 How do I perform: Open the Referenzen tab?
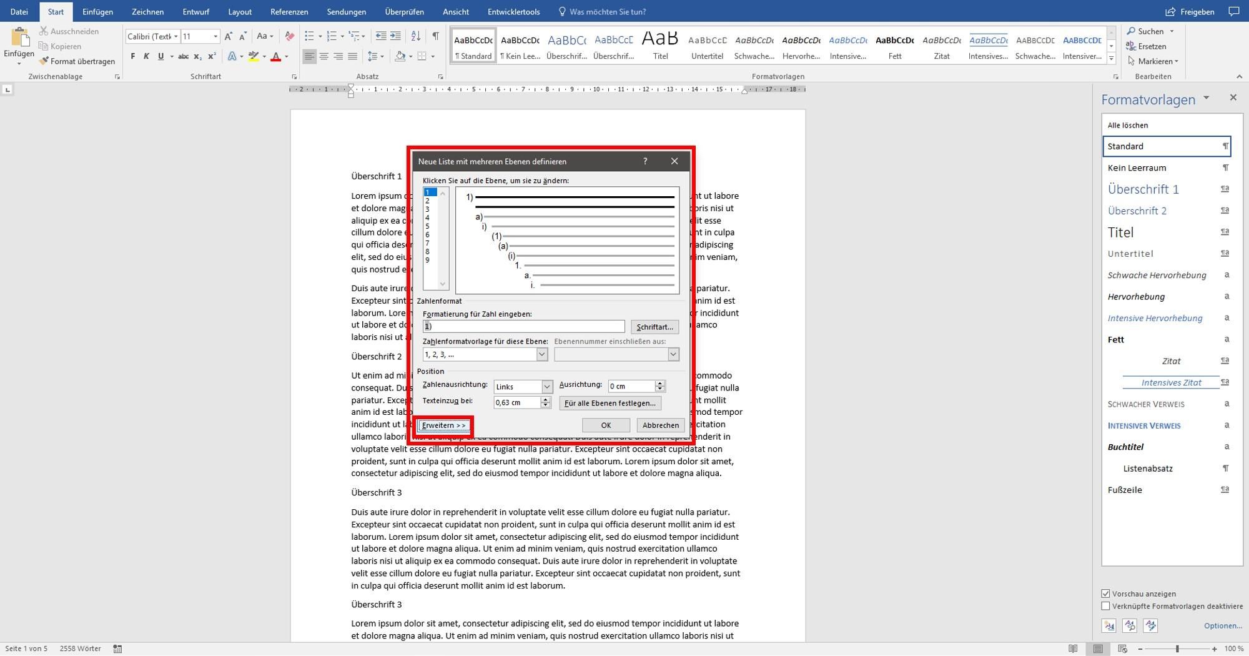click(289, 12)
